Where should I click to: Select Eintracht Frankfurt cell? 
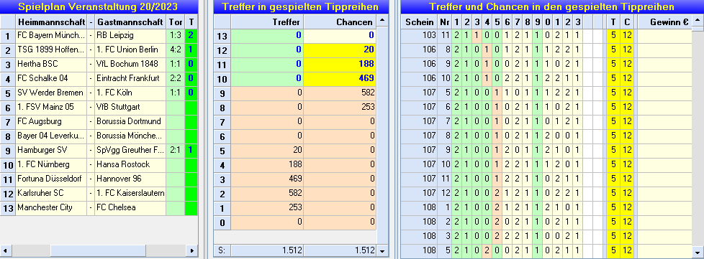[130, 78]
